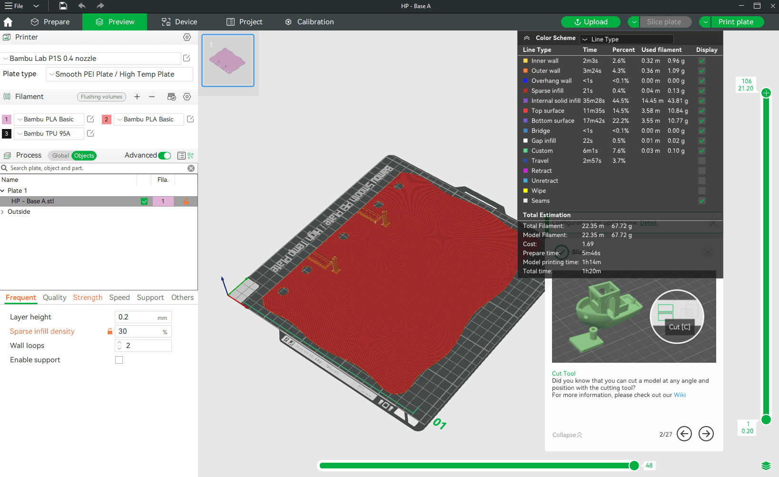Go to the previous tip arrow
The width and height of the screenshot is (779, 477).
[x=684, y=434]
